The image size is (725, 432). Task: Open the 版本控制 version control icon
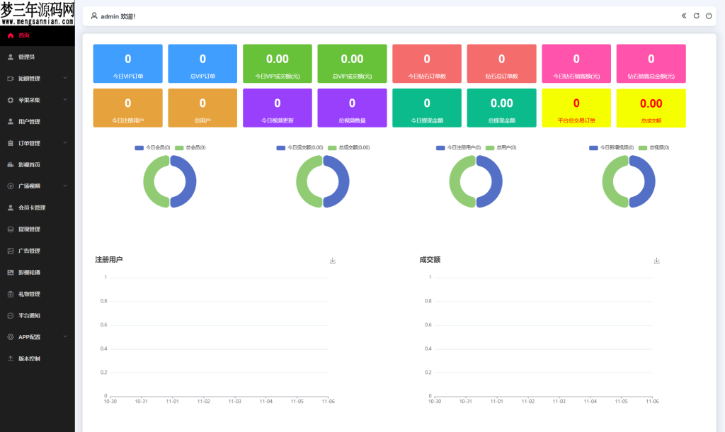(x=10, y=358)
